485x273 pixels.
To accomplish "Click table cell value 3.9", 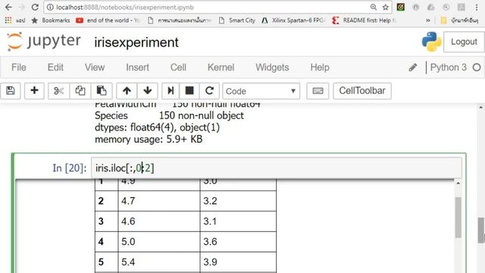I will click(x=210, y=262).
